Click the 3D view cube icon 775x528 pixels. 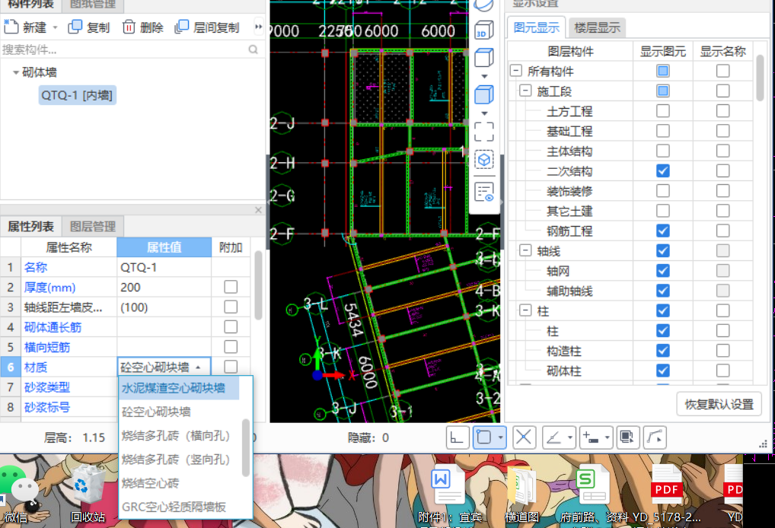[483, 30]
